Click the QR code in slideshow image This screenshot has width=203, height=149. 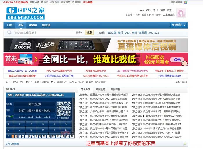point(64,109)
